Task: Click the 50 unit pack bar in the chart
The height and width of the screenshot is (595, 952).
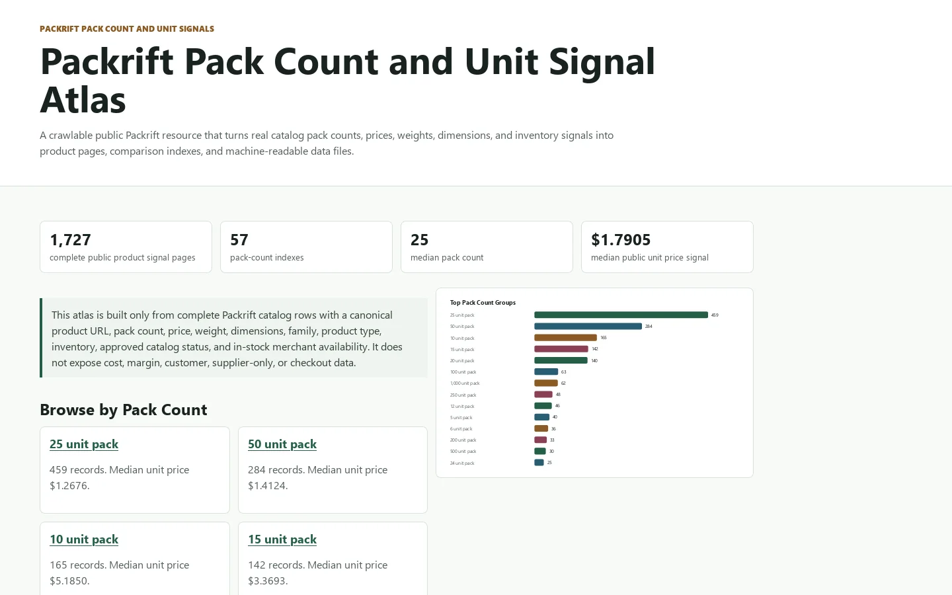Action: [588, 327]
